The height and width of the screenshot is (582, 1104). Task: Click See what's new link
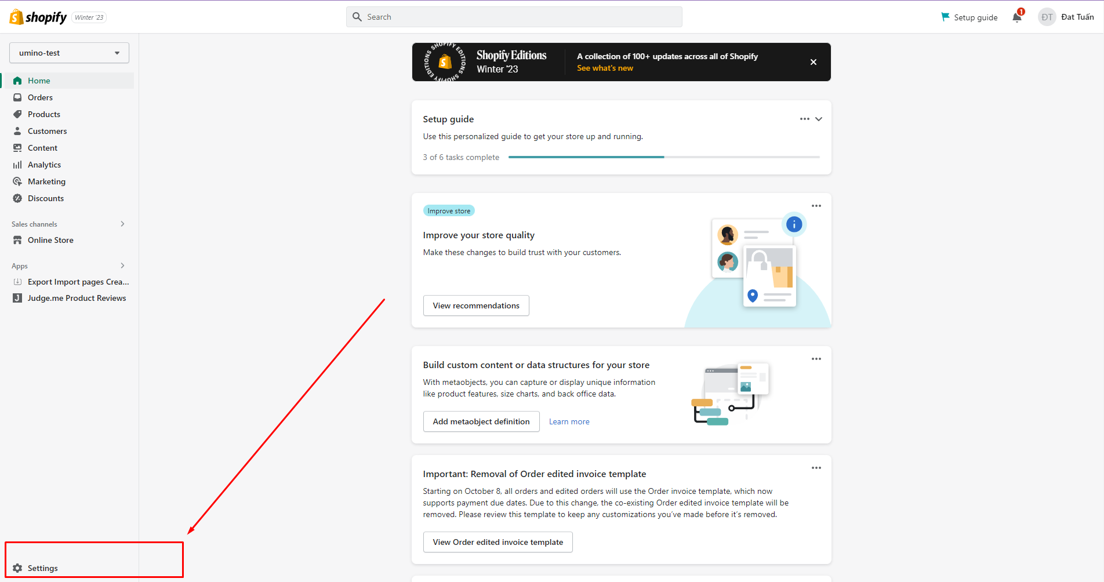[x=605, y=68]
